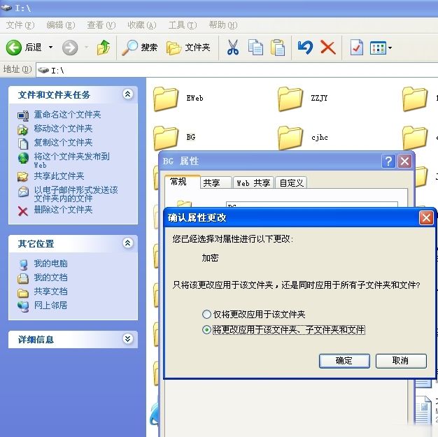
Task: Expand the 详细信息 panel
Action: pos(127,339)
